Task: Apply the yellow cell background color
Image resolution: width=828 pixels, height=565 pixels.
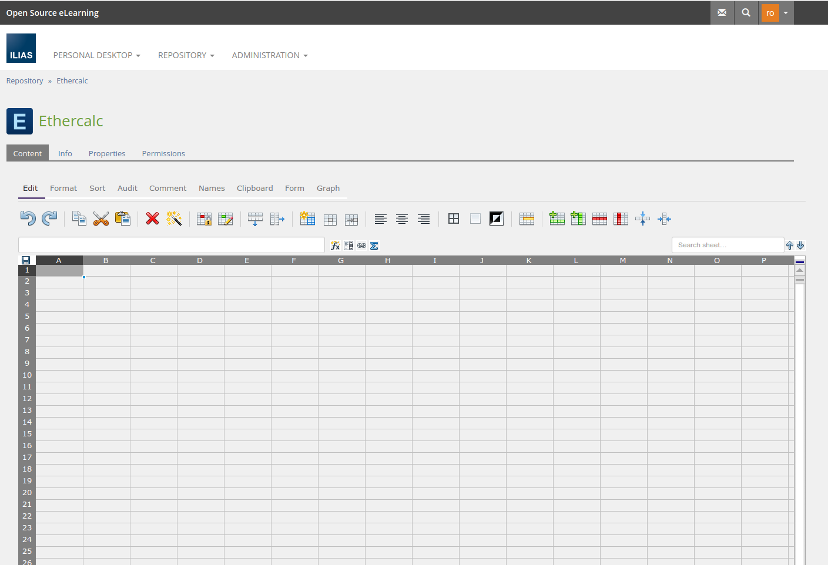Action: pyautogui.click(x=527, y=218)
